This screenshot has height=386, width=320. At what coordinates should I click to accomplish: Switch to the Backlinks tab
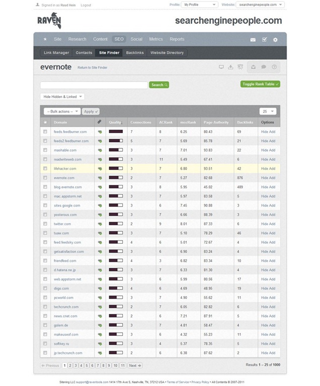[x=135, y=53]
